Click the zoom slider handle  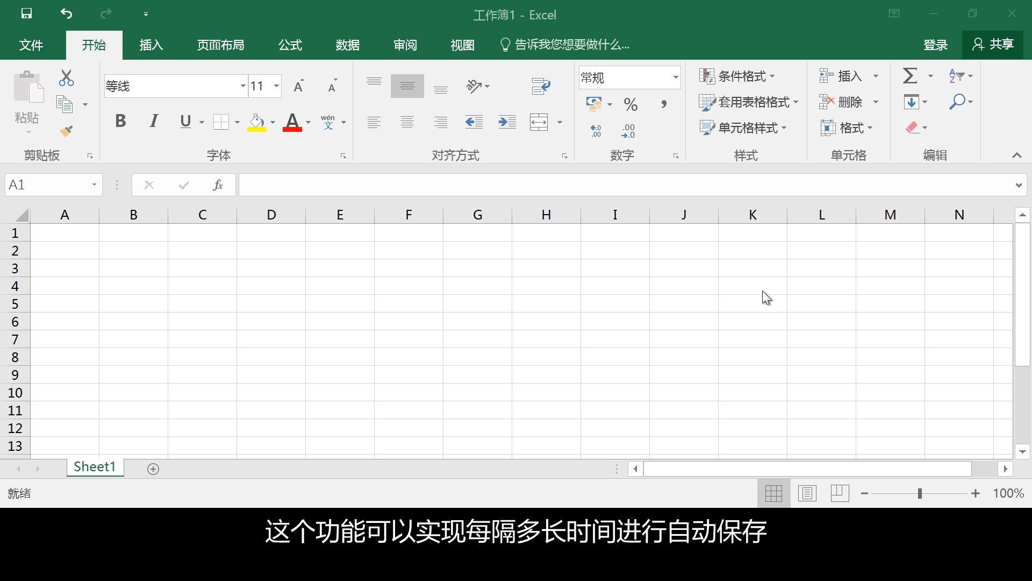(920, 493)
